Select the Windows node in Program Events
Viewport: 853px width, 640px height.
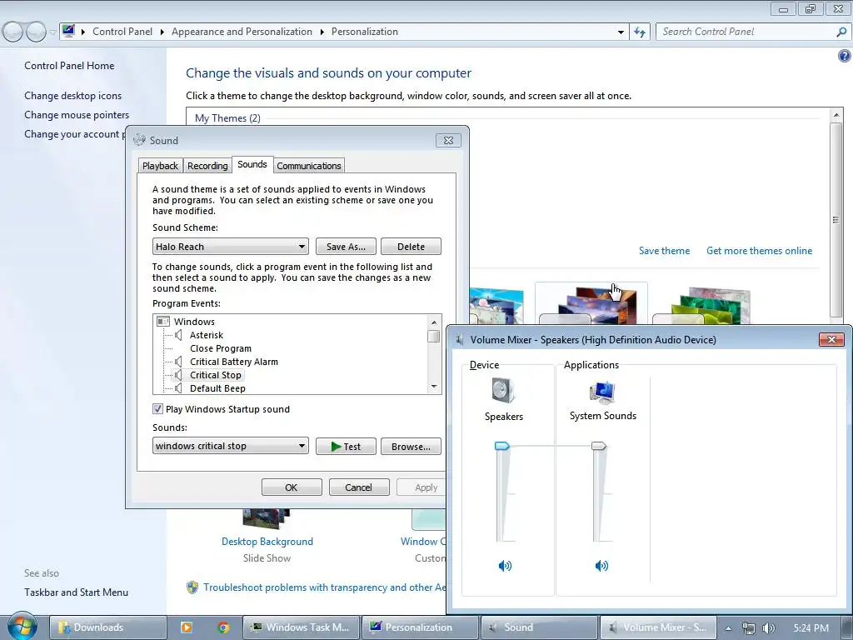click(x=194, y=322)
